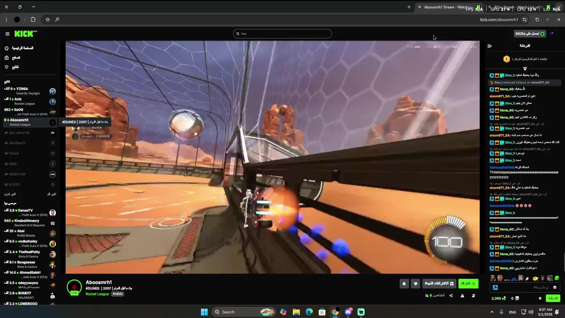
Task: Open emoji picker in chat input
Action: click(555, 288)
